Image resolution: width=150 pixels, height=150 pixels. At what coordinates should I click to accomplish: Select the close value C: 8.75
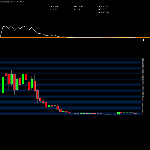[54, 10]
